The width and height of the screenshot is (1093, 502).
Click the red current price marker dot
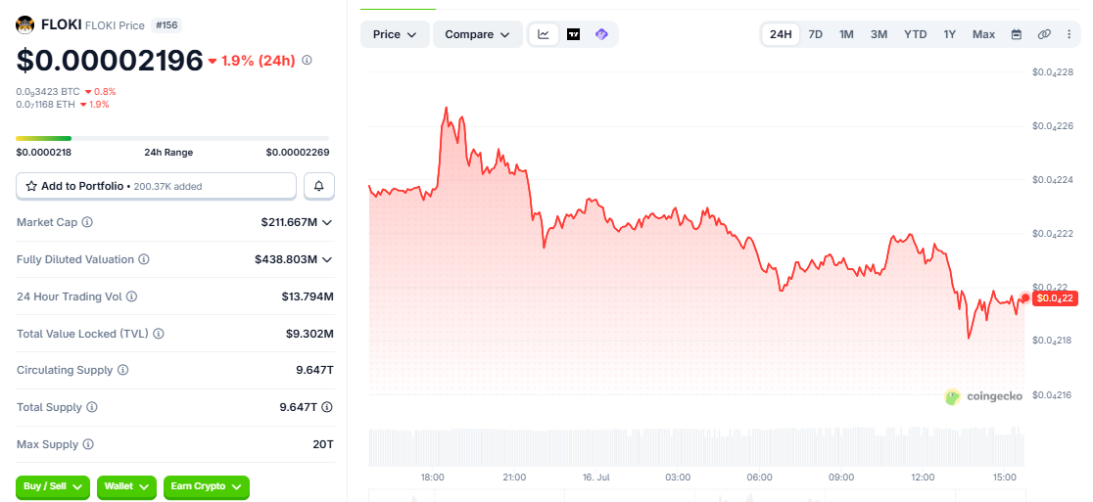click(1024, 298)
